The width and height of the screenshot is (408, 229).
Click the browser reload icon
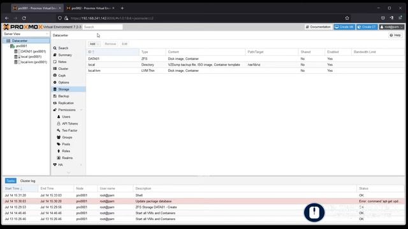tap(24, 18)
